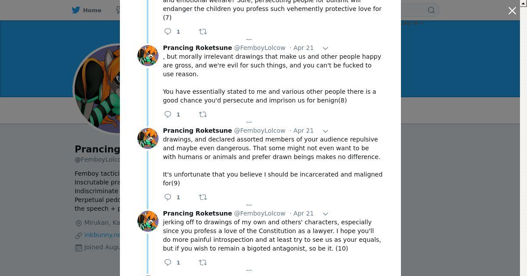Reply to the tweet ending with (9)
Screen dimensions: 527x276
tap(168, 197)
